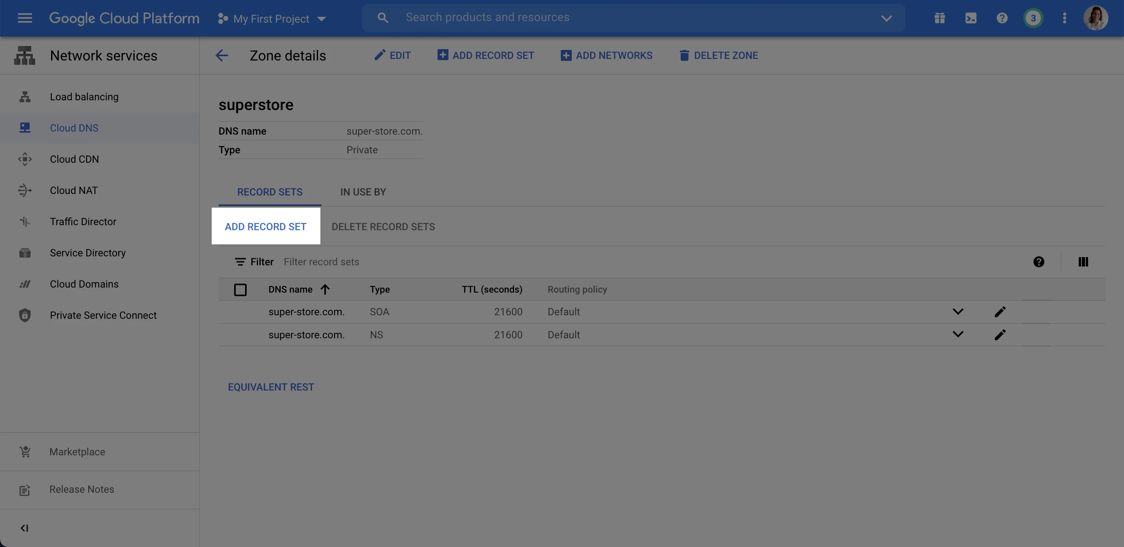Click the highlighted ADD RECORD SET button
This screenshot has height=547, width=1124.
[x=265, y=226]
